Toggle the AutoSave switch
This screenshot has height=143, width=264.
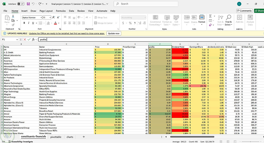point(21,4)
